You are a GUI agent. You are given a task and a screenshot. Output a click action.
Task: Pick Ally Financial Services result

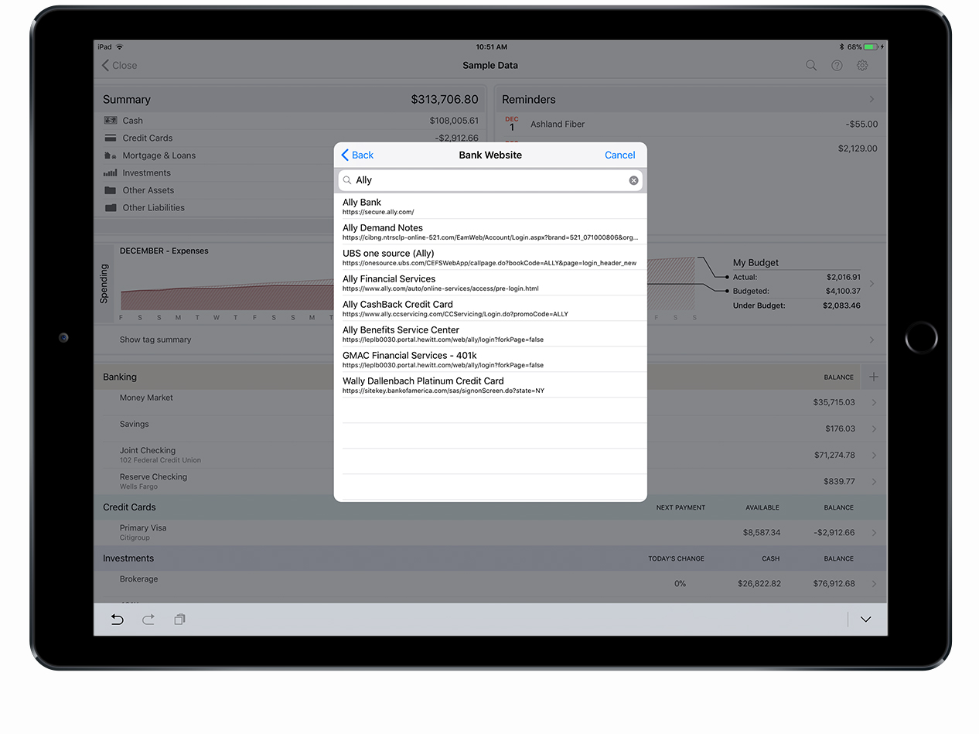click(x=490, y=283)
